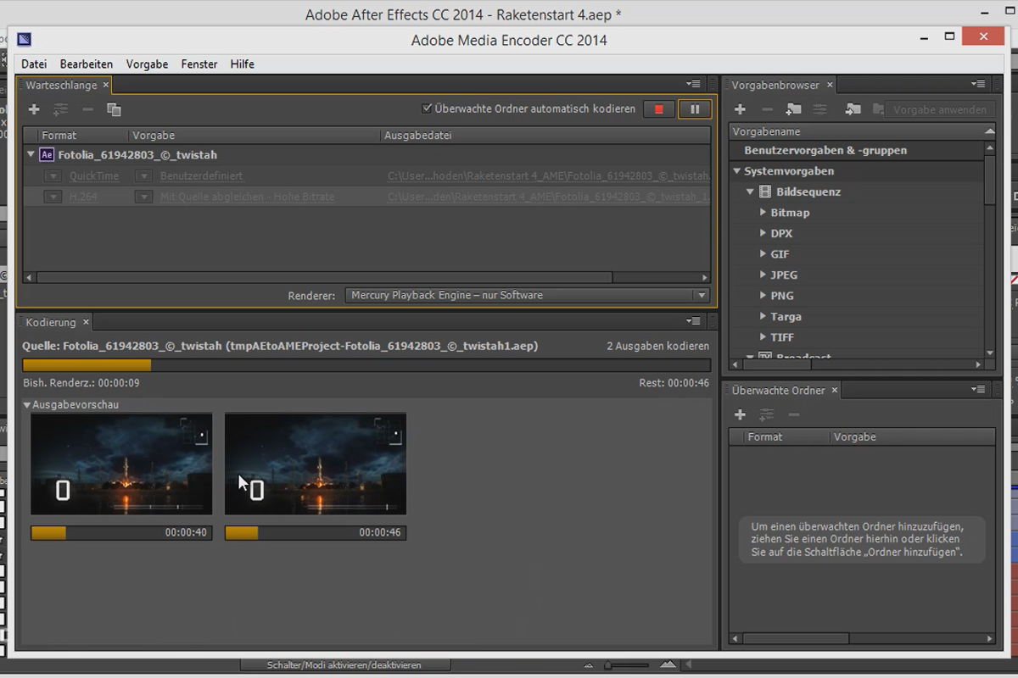The width and height of the screenshot is (1018, 678).
Task: Close the Vorgabenbrowser panel tab
Action: [831, 85]
